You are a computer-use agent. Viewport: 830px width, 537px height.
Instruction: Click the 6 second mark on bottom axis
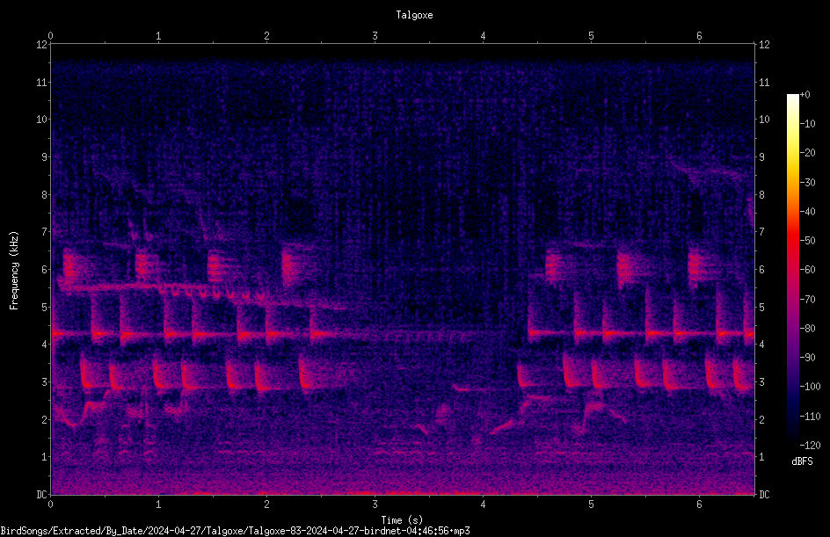click(x=699, y=504)
